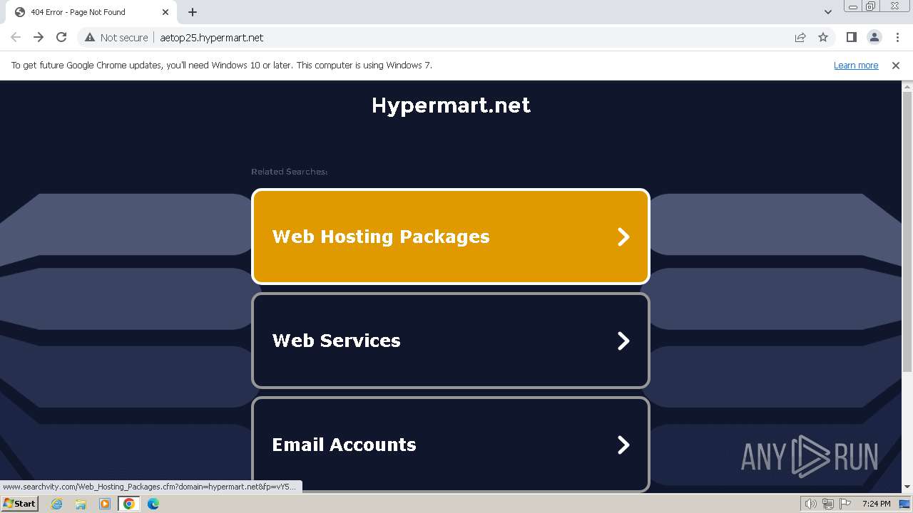The image size is (913, 513).
Task: Open the network tray icon
Action: click(x=827, y=504)
